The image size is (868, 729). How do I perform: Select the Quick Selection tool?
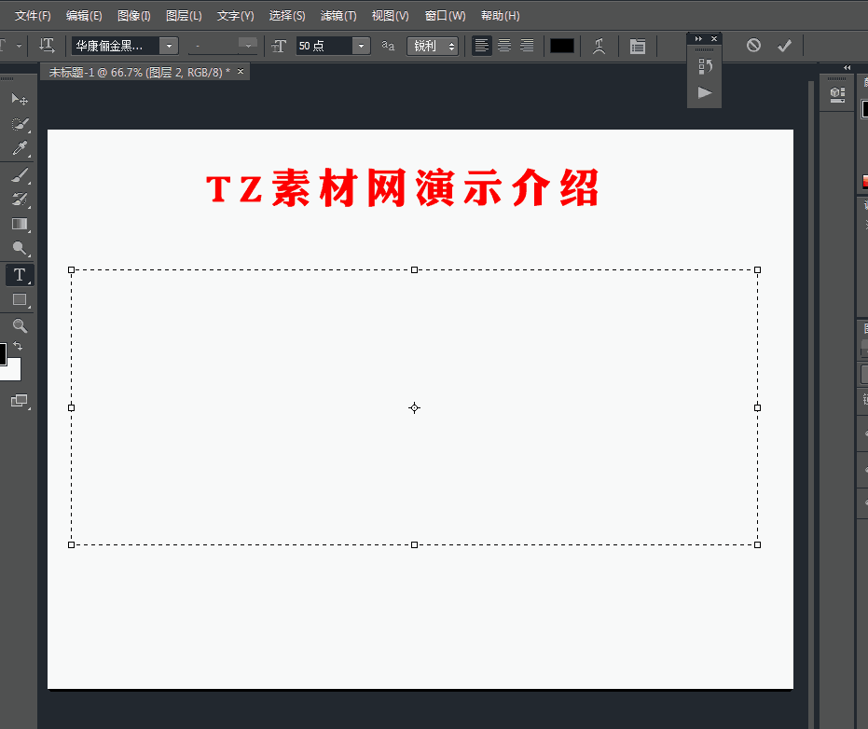point(20,124)
